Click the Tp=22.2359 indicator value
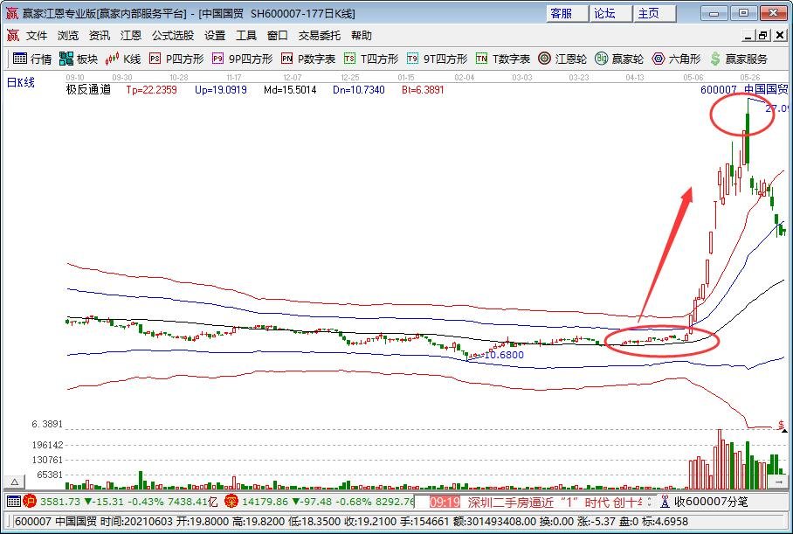 click(x=151, y=90)
